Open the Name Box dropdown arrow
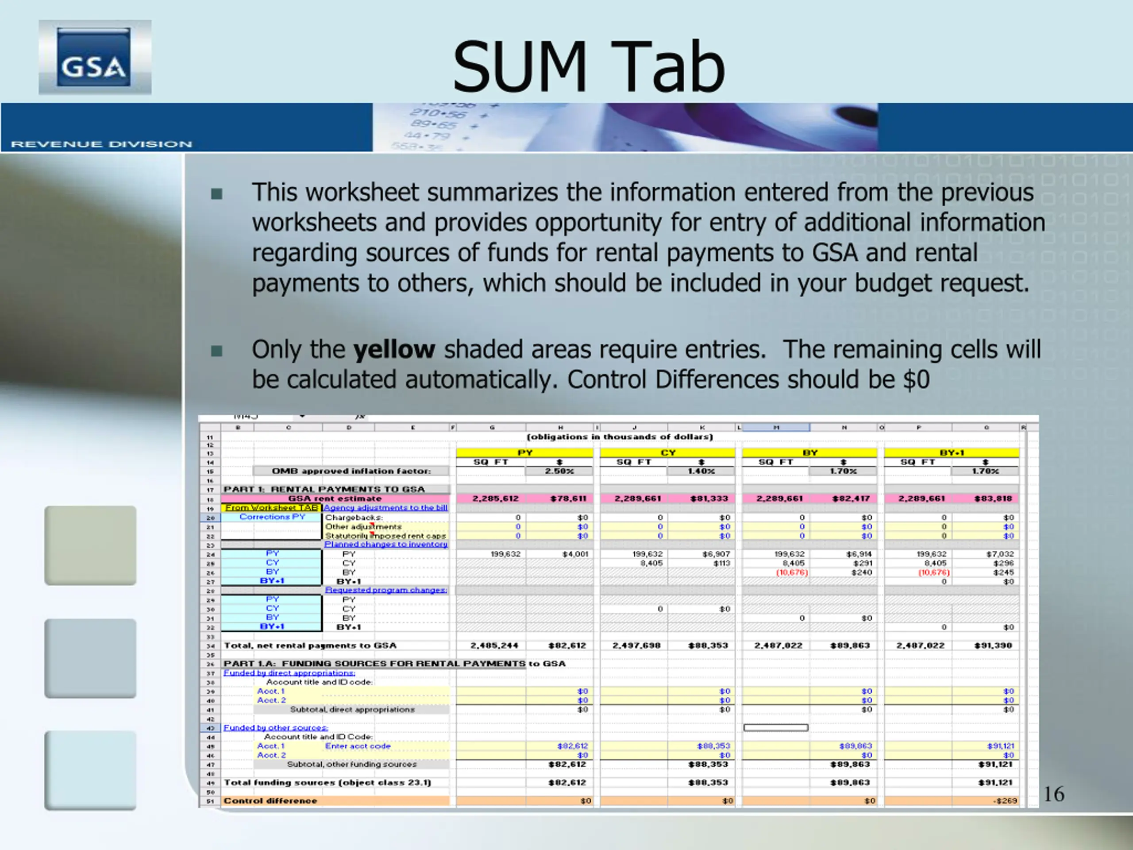 (x=302, y=417)
